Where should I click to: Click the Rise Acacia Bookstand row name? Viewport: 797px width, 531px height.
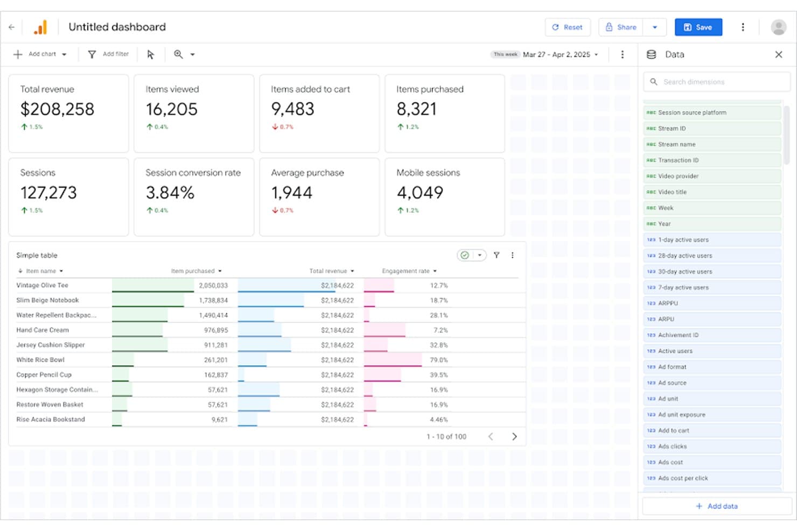[51, 419]
